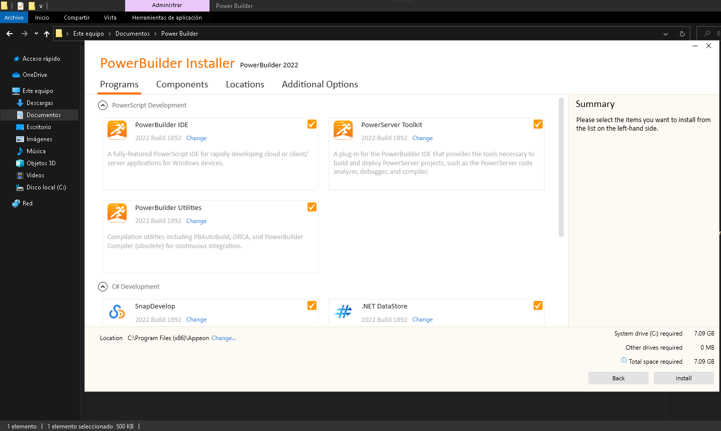This screenshot has width=721, height=431.
Task: Click the .NET DataStore hash icon
Action: (343, 312)
